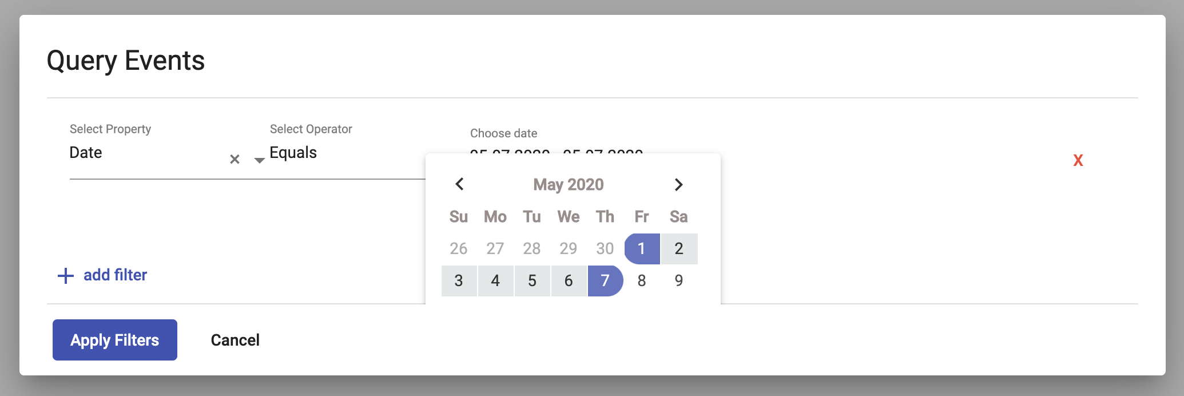Viewport: 1184px width, 396px height.
Task: Open the Equals operator dropdown
Action: pos(293,152)
